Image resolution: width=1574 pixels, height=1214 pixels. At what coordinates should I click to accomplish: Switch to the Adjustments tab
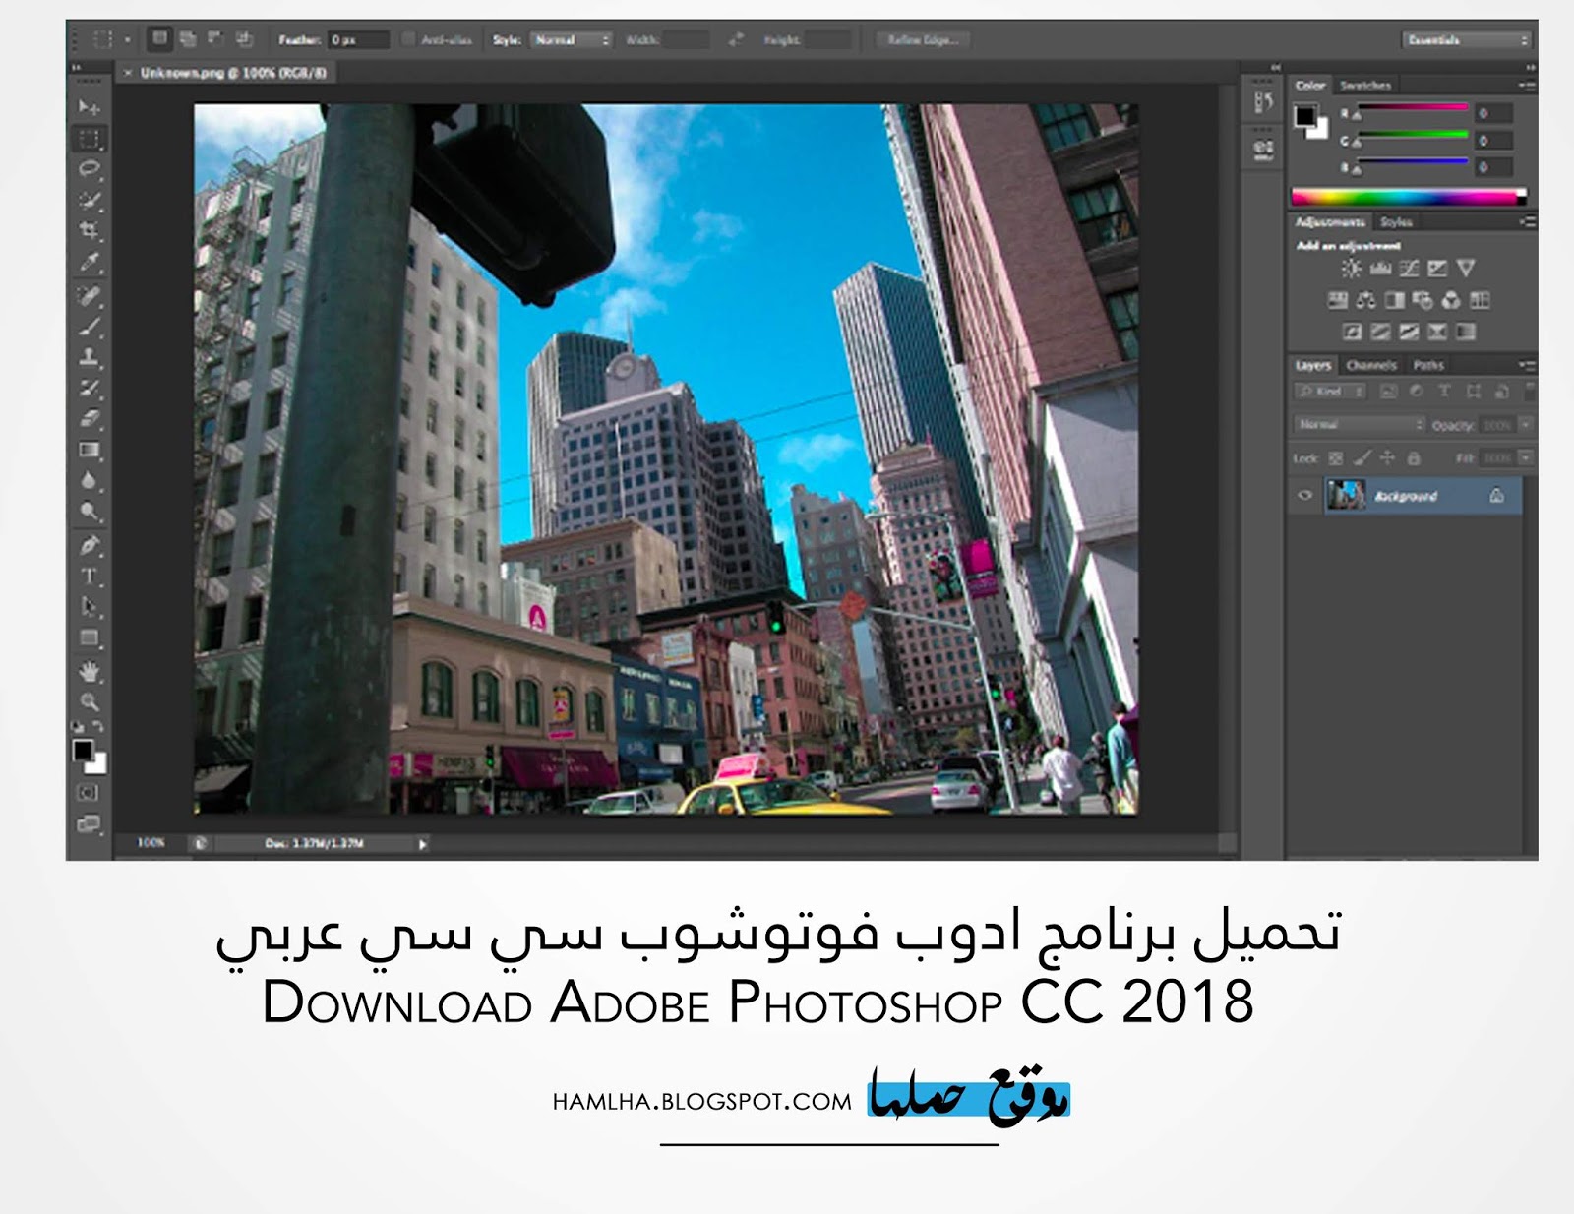pos(1330,222)
